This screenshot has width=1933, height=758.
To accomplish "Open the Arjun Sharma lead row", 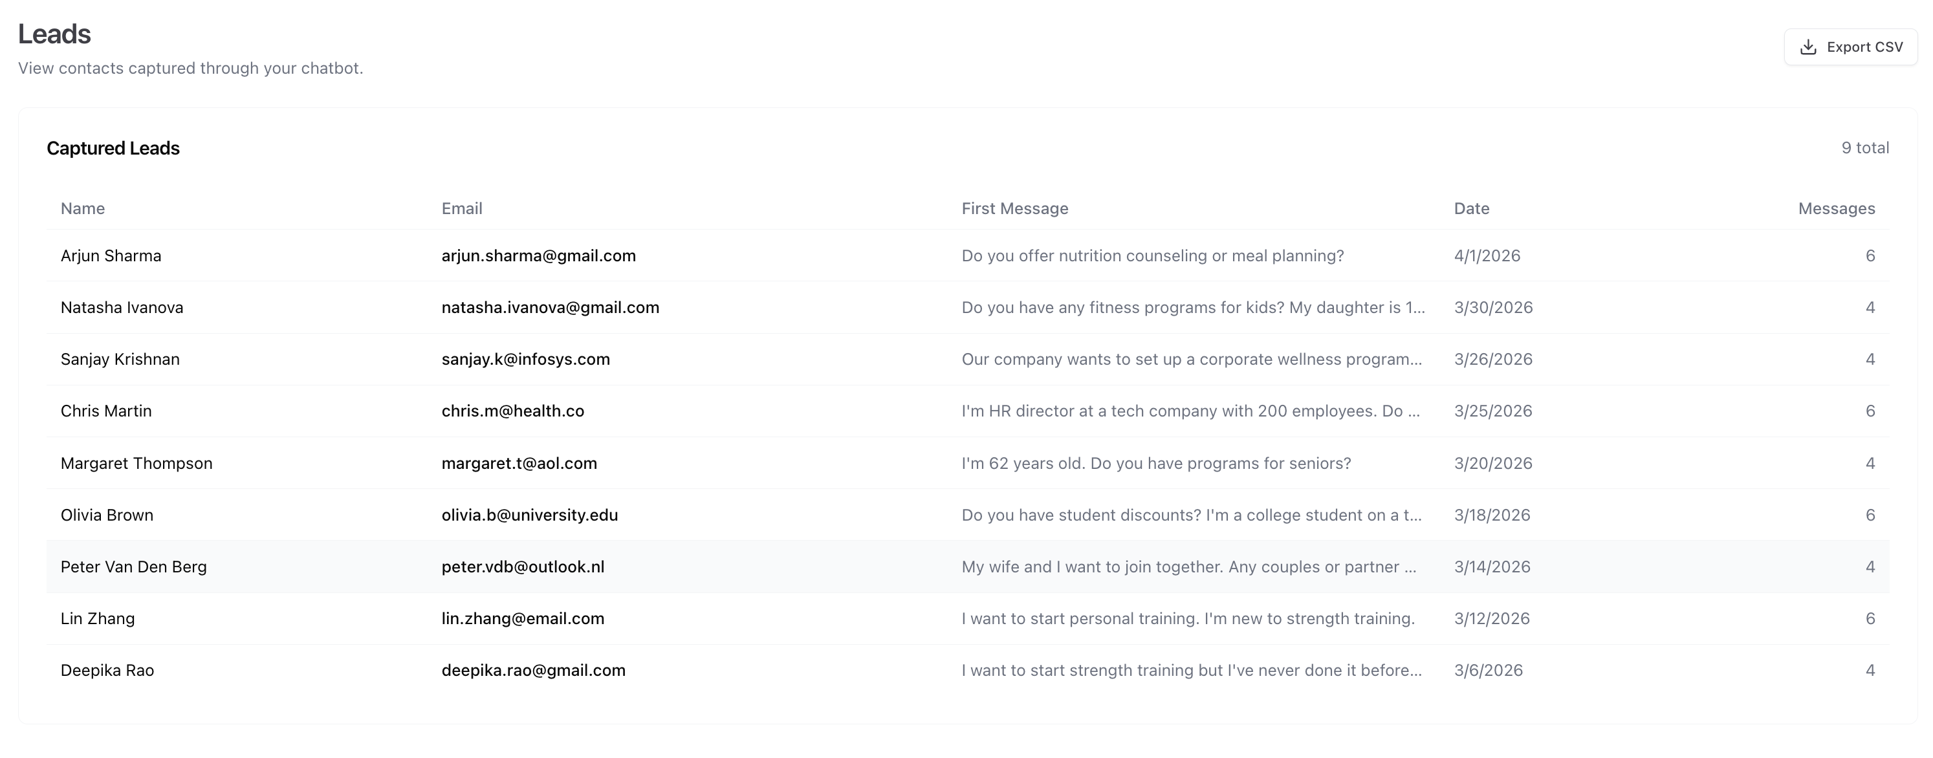I will coord(968,256).
